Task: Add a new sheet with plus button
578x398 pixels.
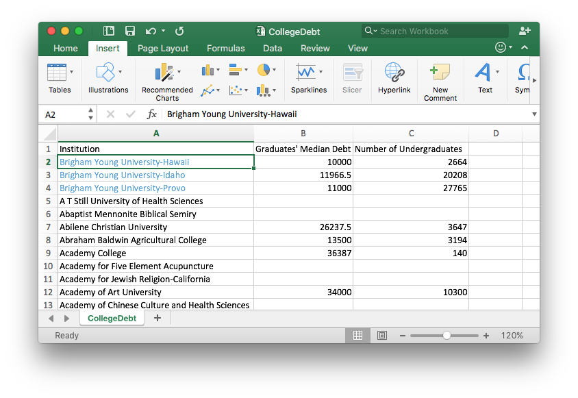Action: coord(158,318)
